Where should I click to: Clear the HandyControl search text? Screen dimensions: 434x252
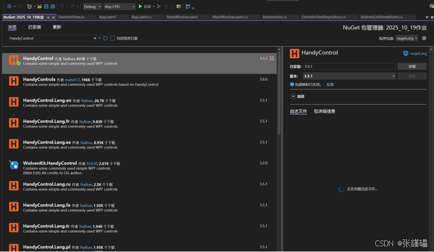point(95,38)
